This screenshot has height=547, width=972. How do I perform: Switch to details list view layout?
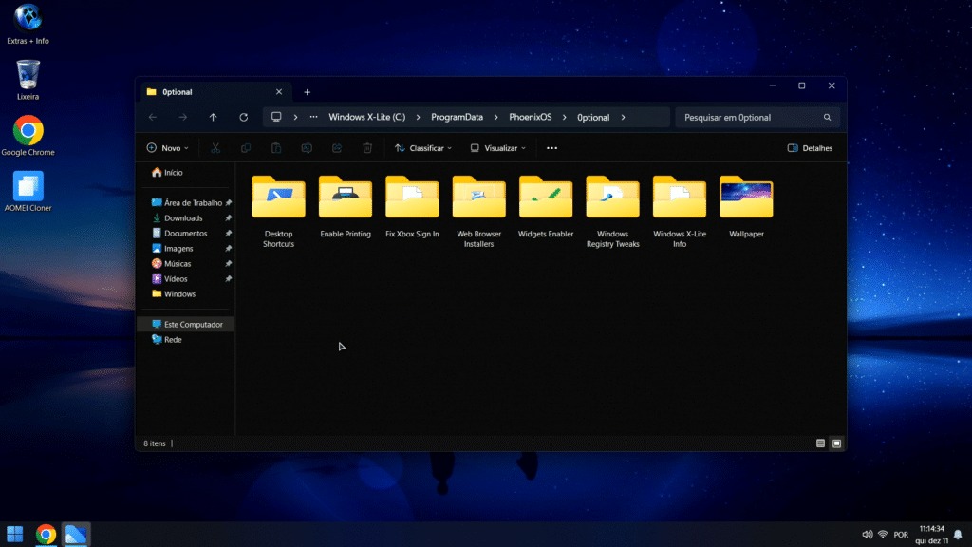(x=821, y=443)
